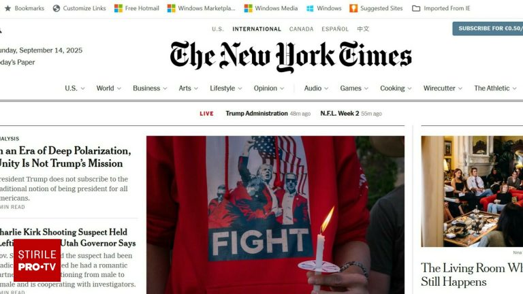523x294 pixels.
Task: Click the Subscribe button
Action: pos(488,29)
